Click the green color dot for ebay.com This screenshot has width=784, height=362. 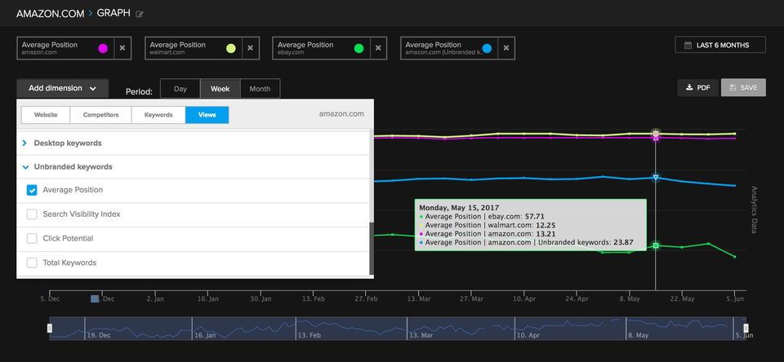[359, 48]
